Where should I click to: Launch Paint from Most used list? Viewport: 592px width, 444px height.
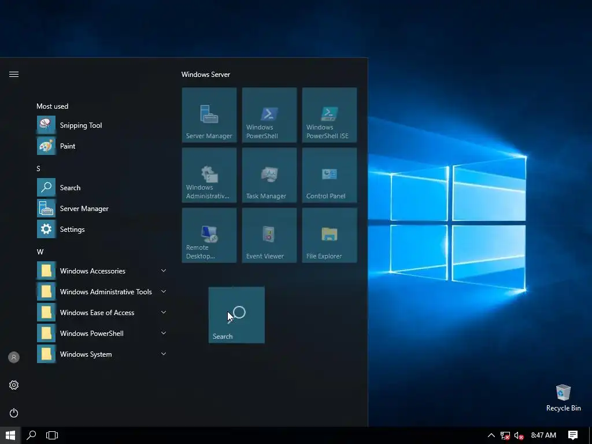tap(102, 146)
